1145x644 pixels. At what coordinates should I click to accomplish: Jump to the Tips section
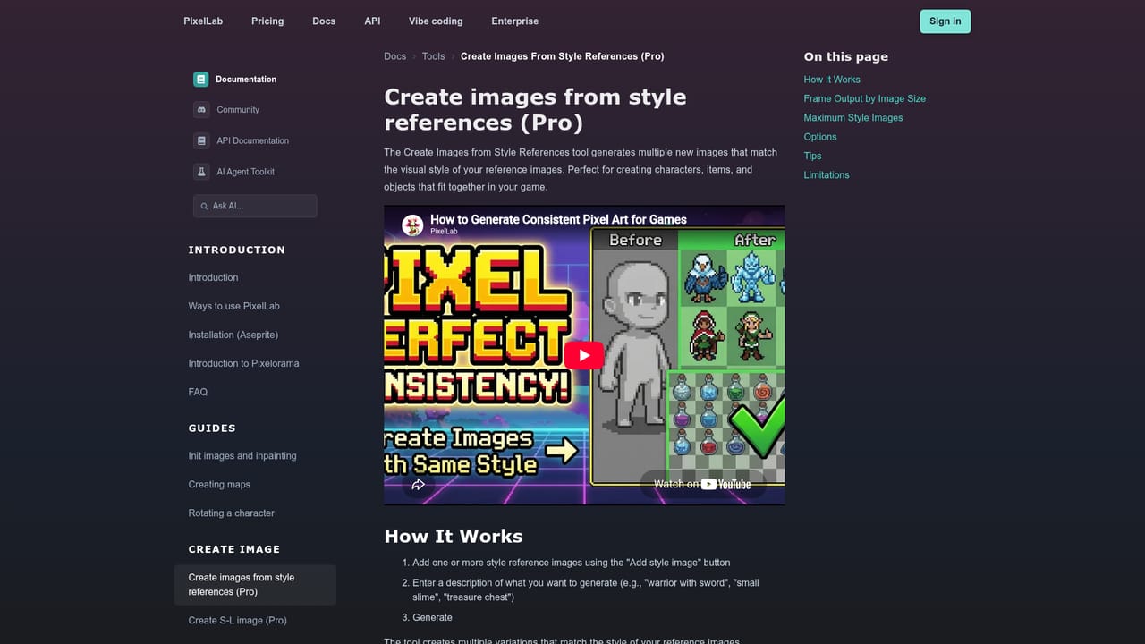click(812, 157)
